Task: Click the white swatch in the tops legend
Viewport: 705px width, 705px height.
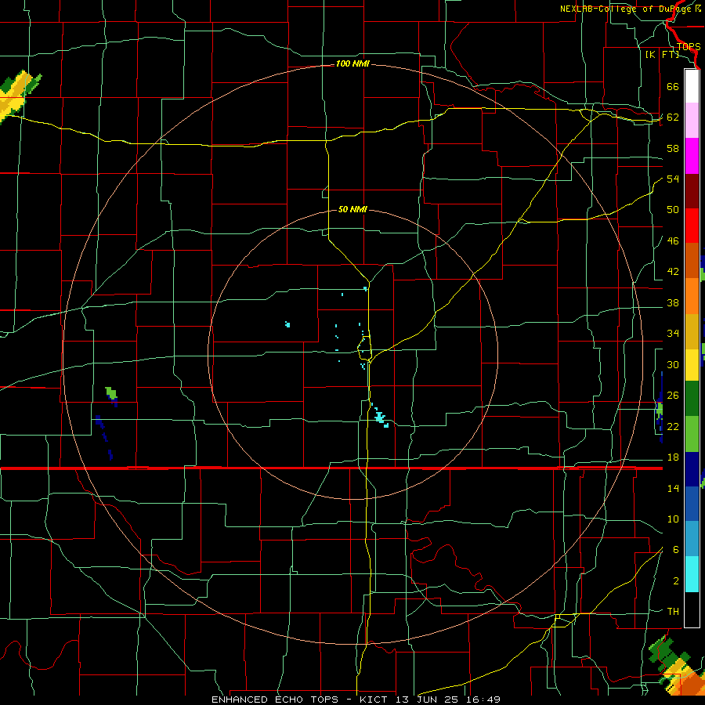Action: (x=692, y=86)
